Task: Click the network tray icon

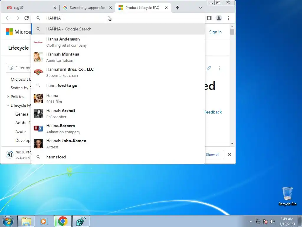Action: pyautogui.click(x=258, y=221)
